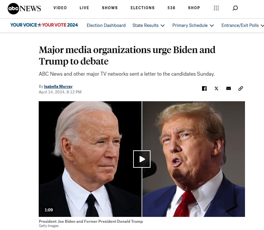
Task: Open the more-apps grid dots menu
Action: point(216,8)
